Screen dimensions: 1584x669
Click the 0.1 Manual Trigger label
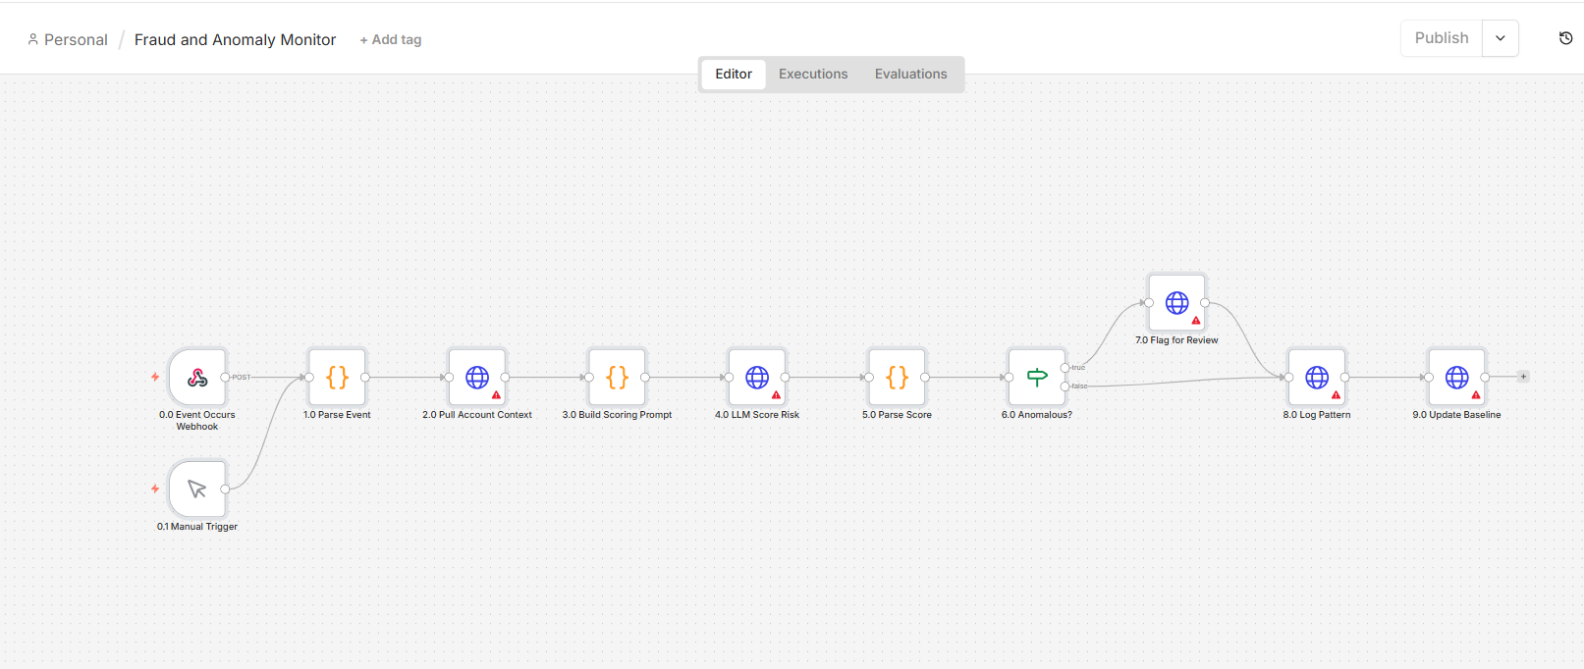(197, 527)
